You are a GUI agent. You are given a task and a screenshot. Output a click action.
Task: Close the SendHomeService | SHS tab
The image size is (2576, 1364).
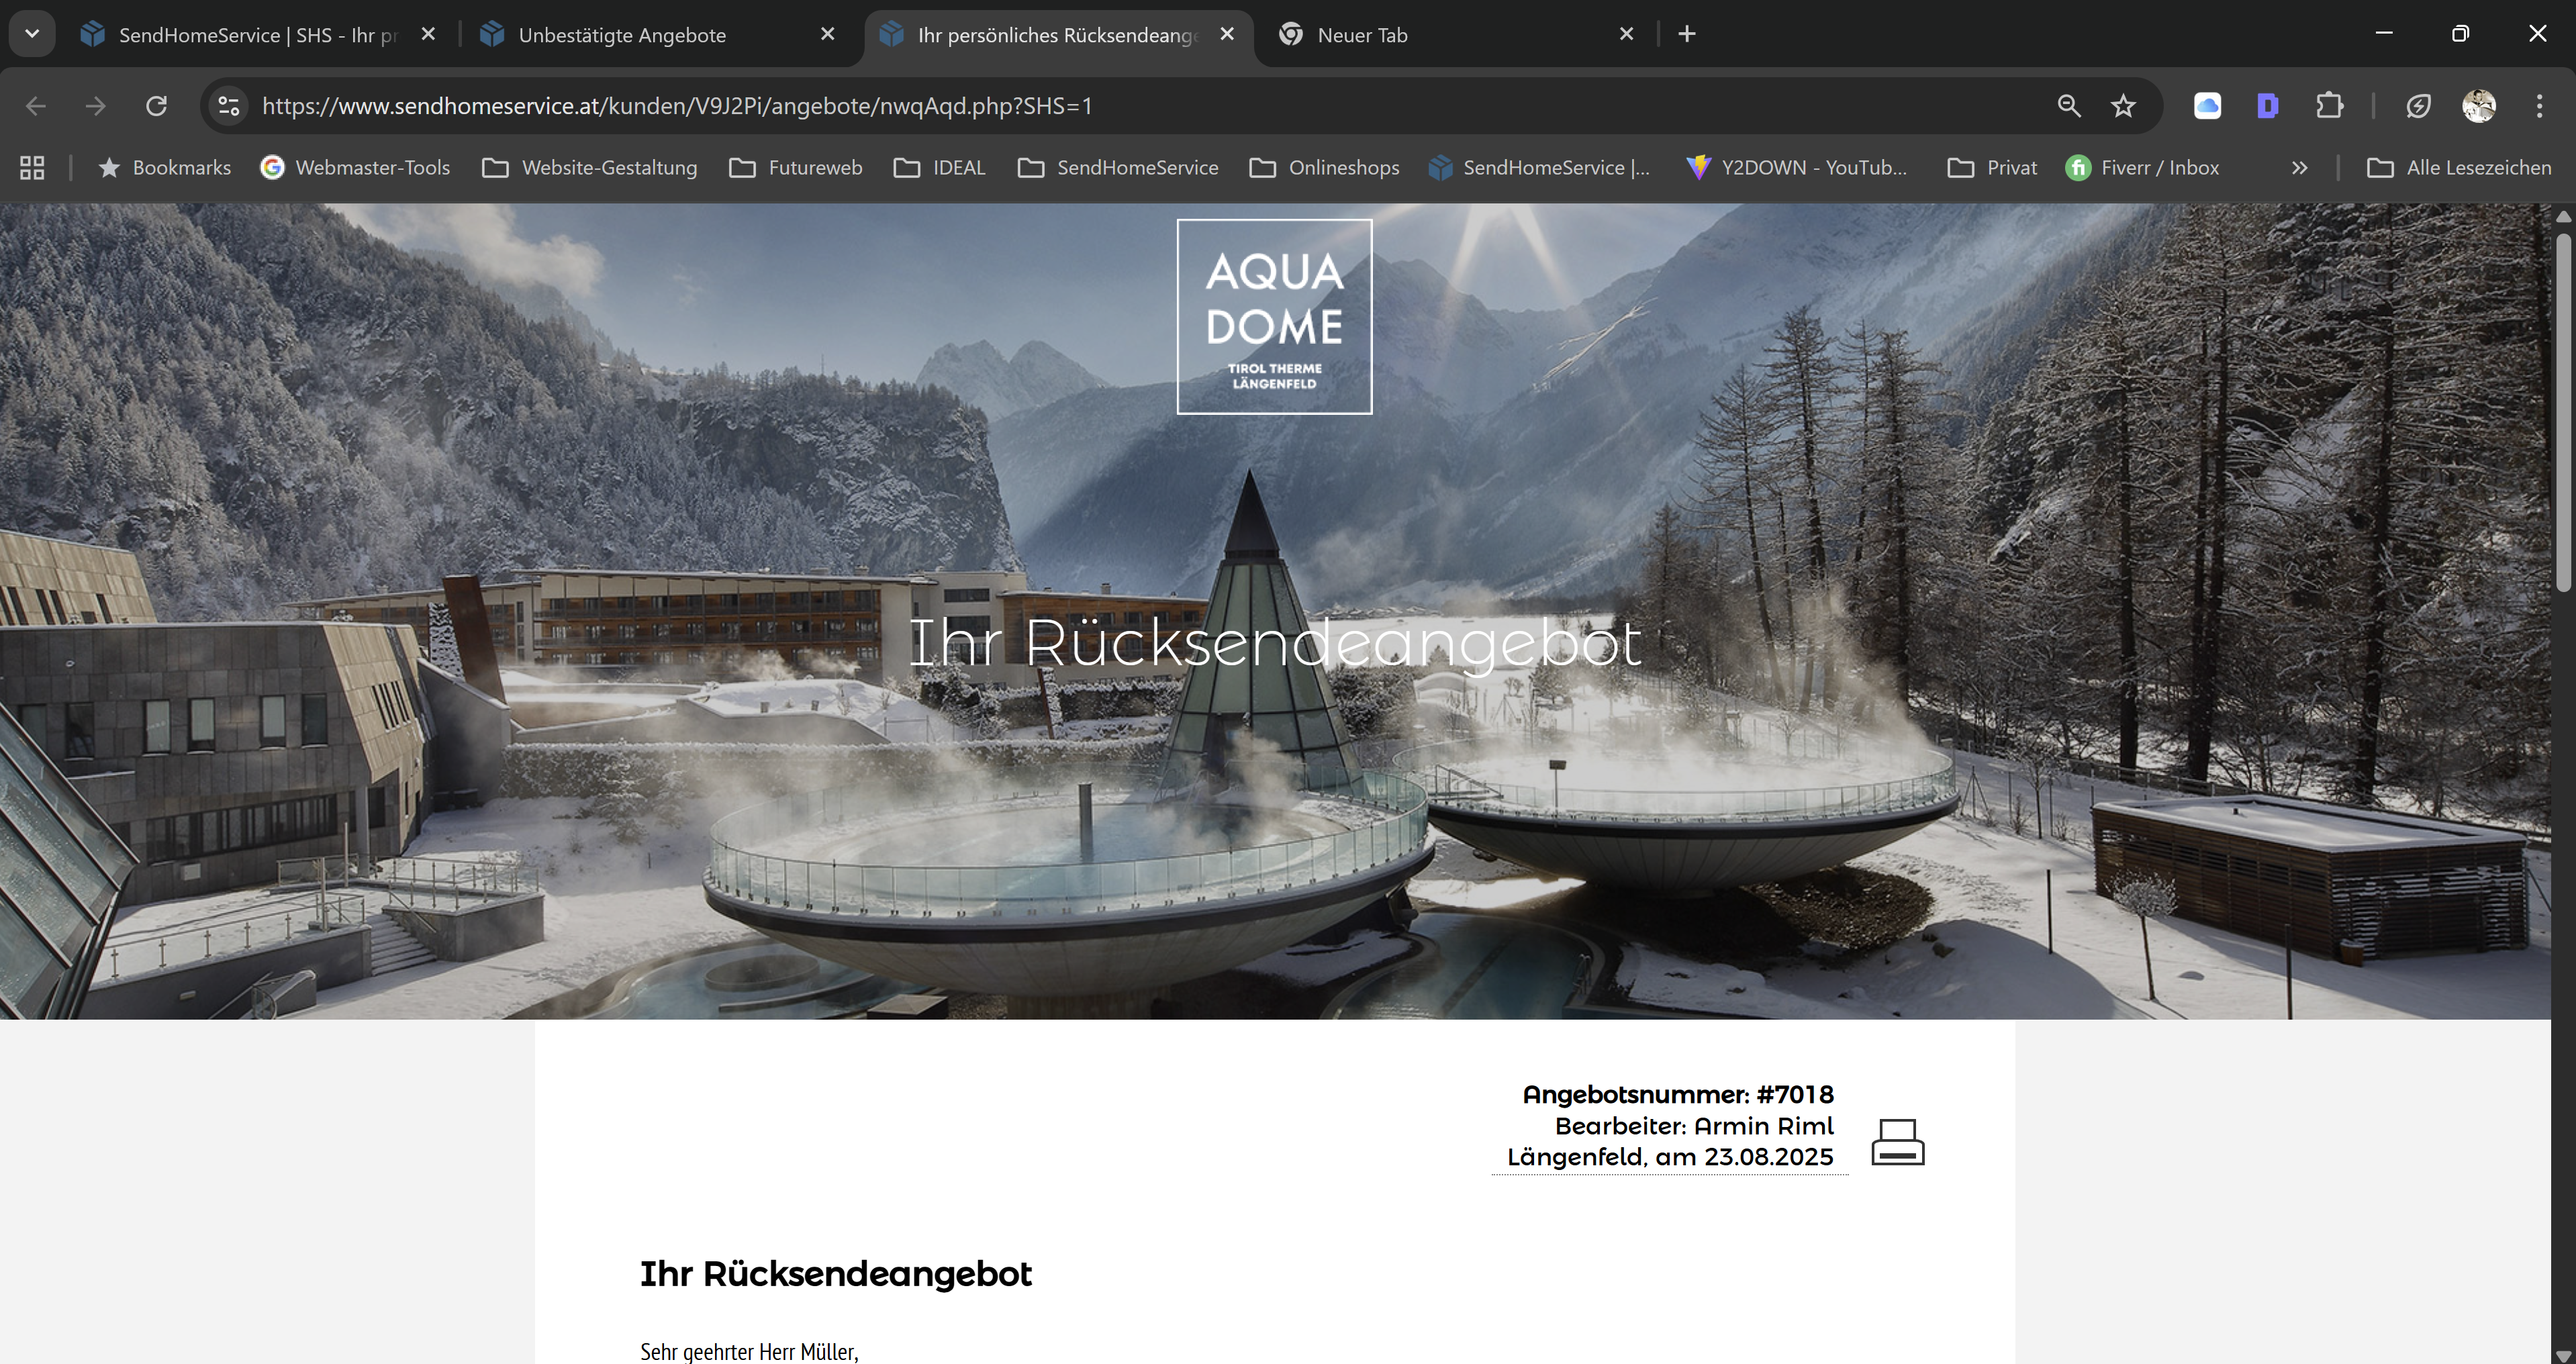(x=428, y=34)
